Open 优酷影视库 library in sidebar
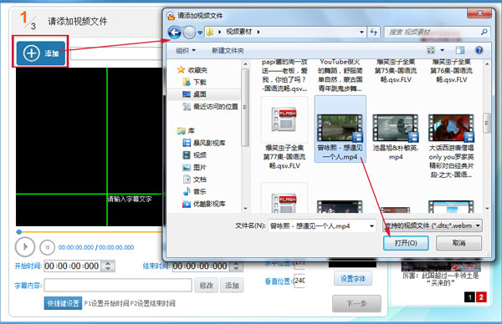The height and width of the screenshot is (324, 502). coord(204,204)
